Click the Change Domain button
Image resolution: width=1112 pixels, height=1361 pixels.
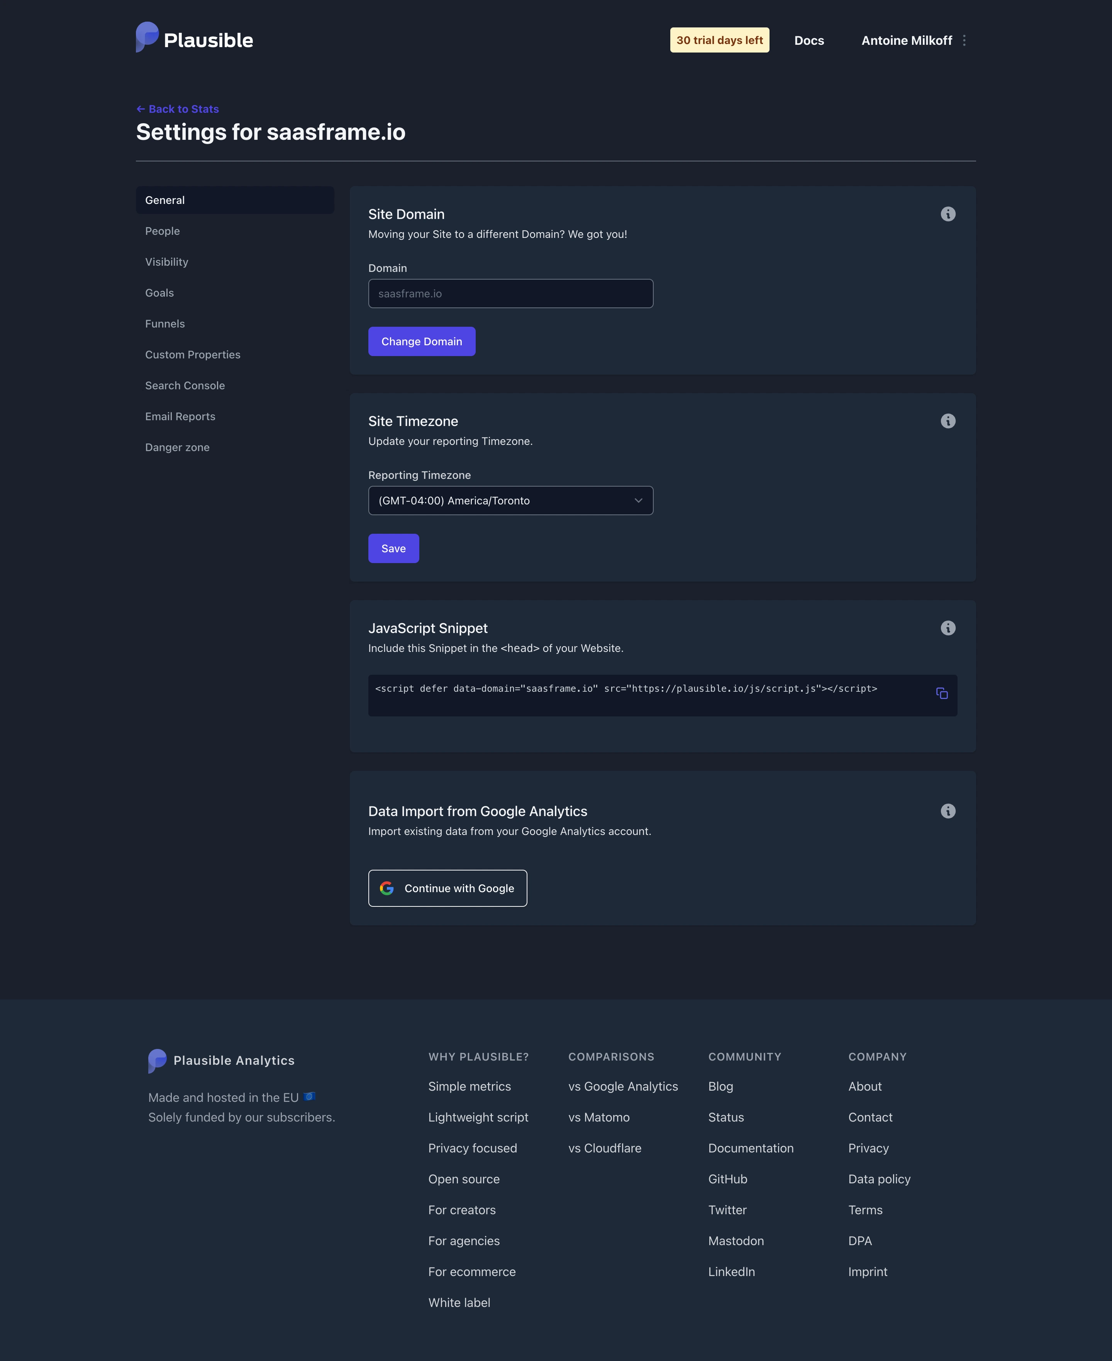pos(422,341)
